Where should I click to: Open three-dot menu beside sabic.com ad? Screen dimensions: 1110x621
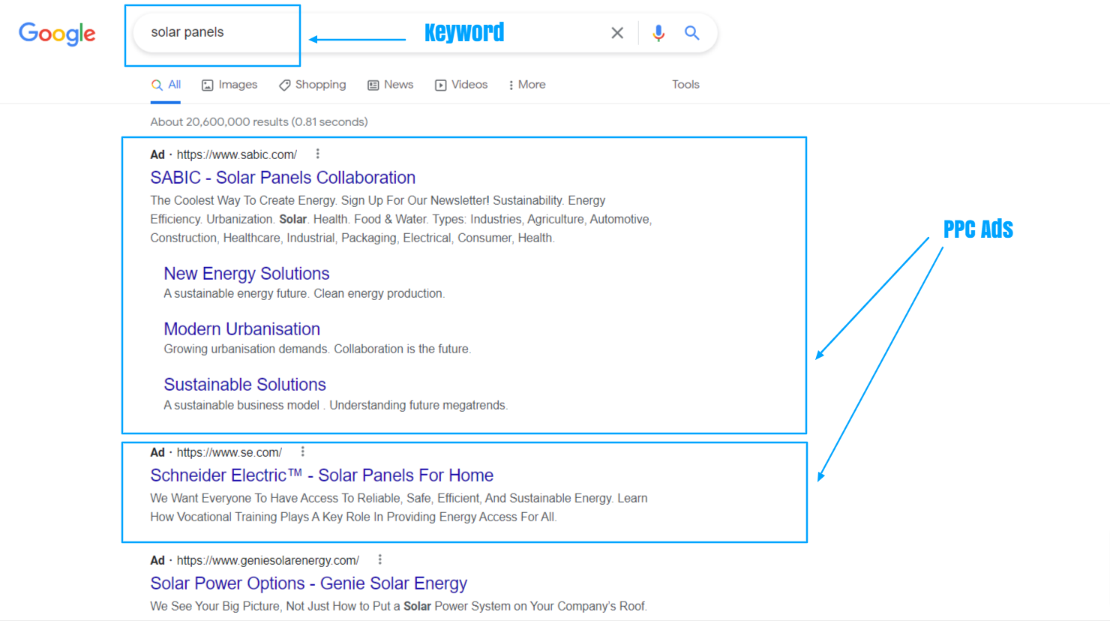[318, 154]
